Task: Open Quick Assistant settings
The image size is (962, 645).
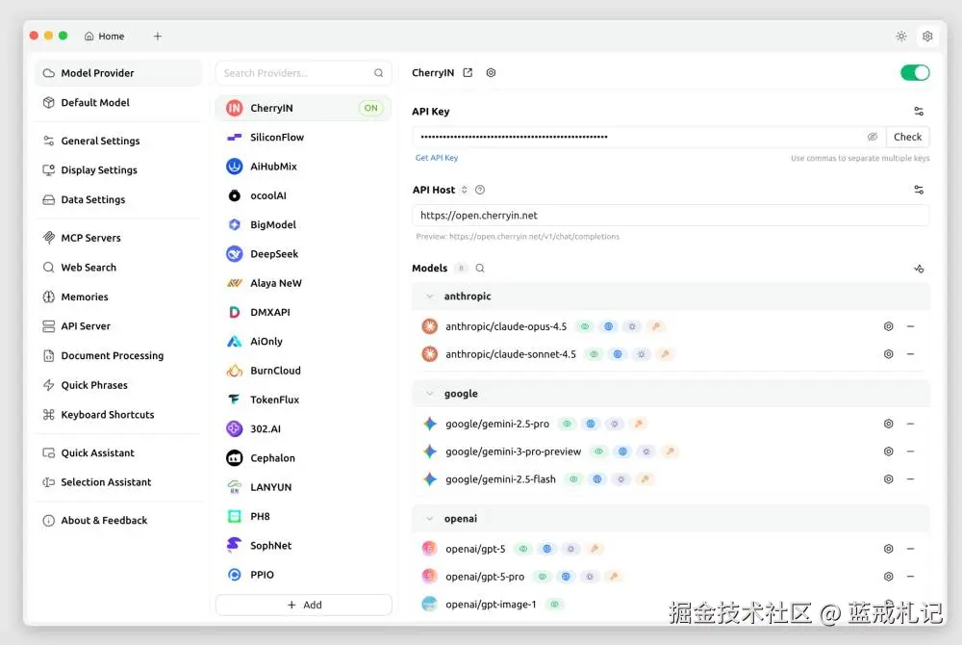Action: coord(118,452)
